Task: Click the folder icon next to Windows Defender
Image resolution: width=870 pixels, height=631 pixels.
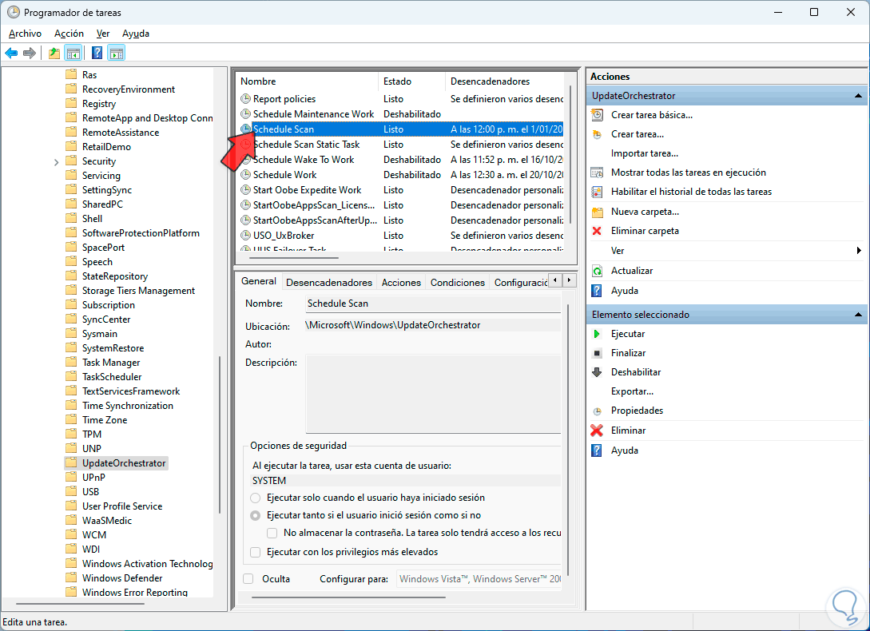Action: point(71,577)
